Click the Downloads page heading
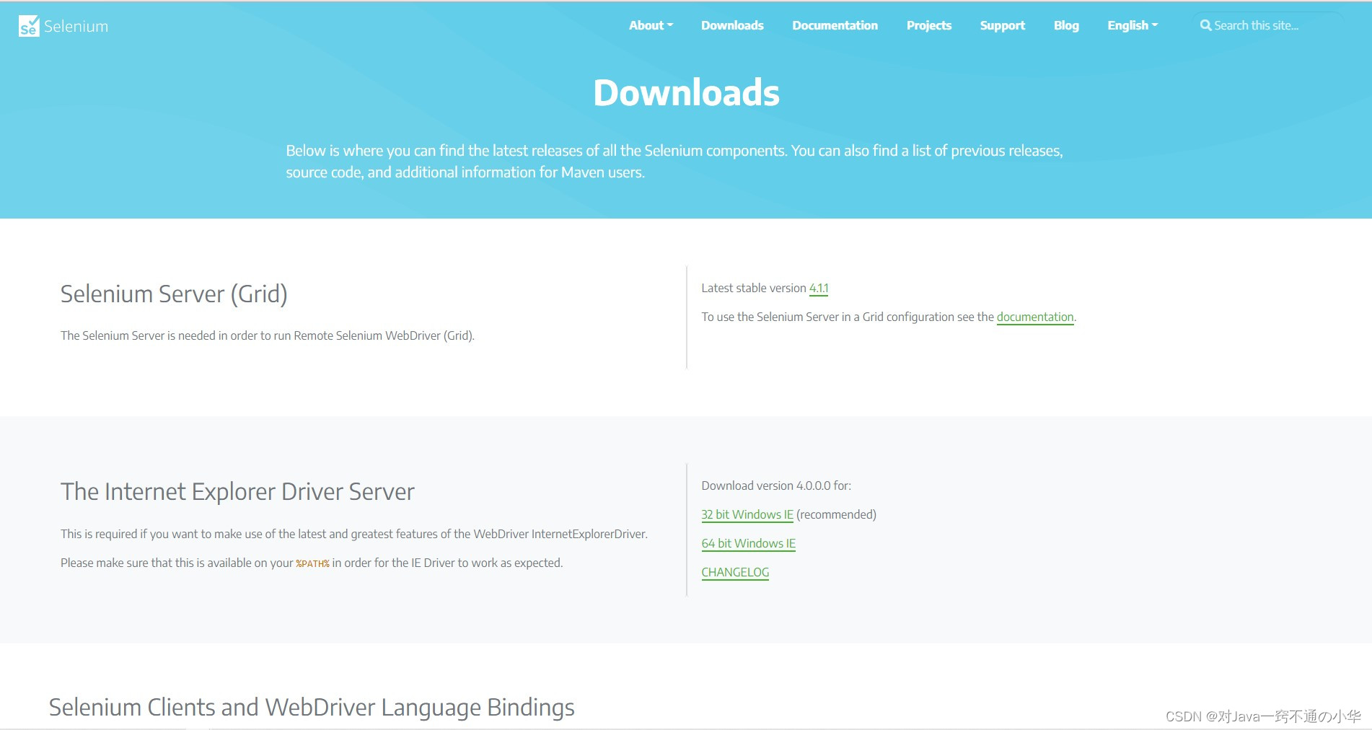This screenshot has height=730, width=1372. click(x=685, y=92)
